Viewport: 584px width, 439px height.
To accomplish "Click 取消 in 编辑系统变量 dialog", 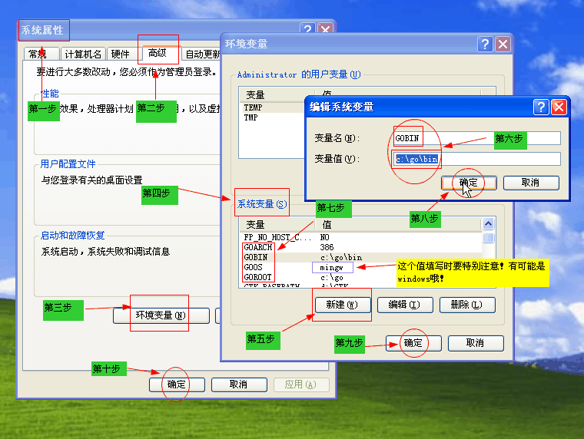I will (531, 183).
